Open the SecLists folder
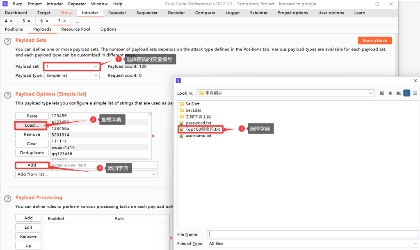The image size is (420, 250). (x=190, y=110)
